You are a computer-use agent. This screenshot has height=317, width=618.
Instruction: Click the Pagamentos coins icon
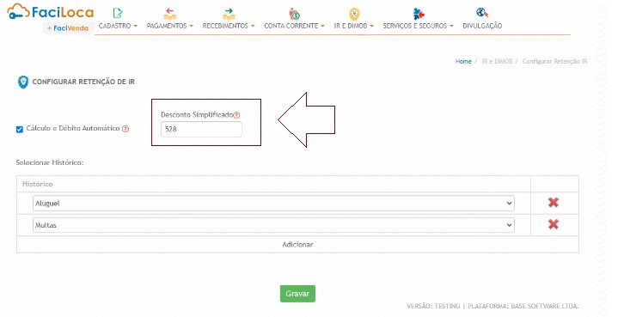(170, 14)
